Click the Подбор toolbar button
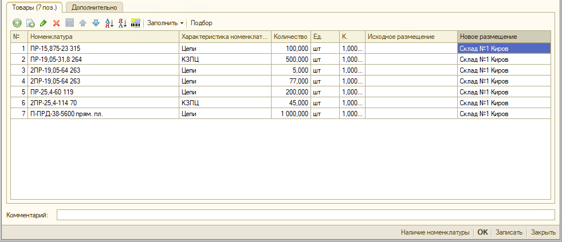The width and height of the screenshot is (562, 242). 202,23
